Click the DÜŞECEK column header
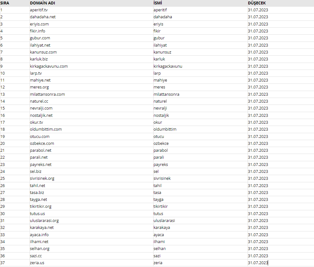This screenshot has height=267, width=314. pos(257,3)
